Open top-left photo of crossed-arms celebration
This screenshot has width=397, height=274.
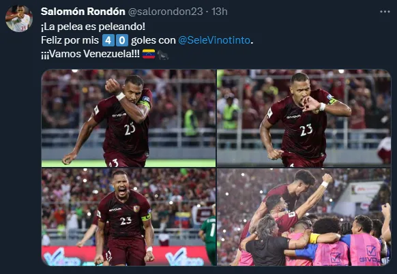coord(129,118)
